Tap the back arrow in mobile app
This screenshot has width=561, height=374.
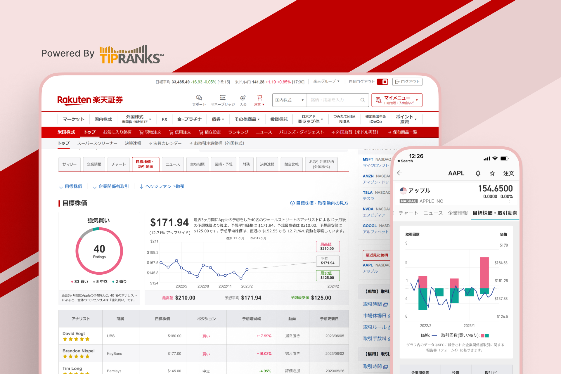pyautogui.click(x=400, y=173)
